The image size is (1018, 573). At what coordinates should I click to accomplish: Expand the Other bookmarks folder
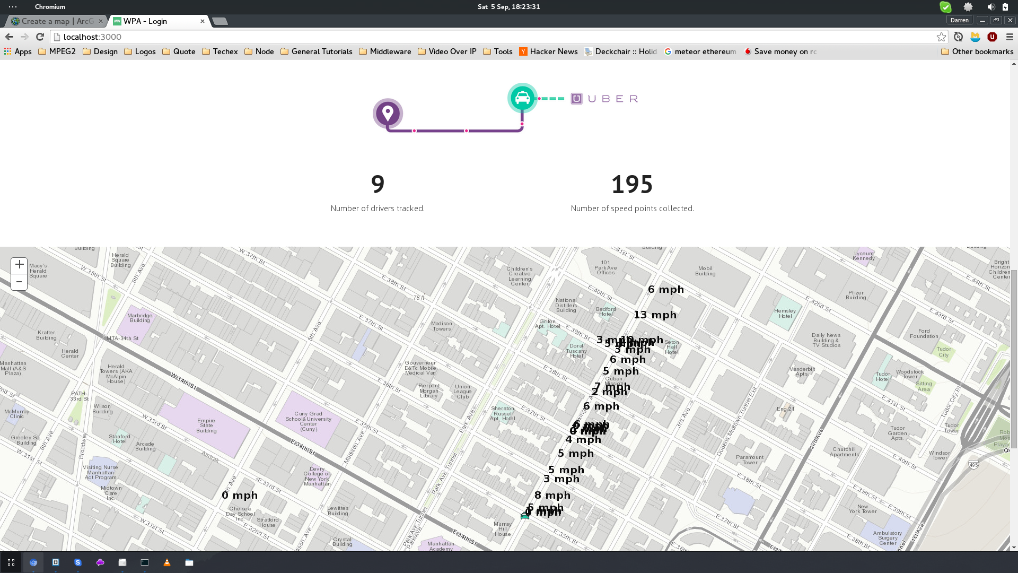point(977,51)
